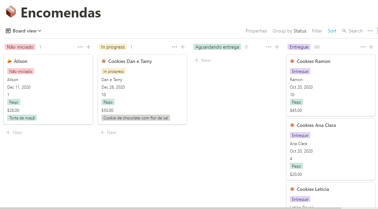
Task: Click the blue Sort link
Action: click(332, 31)
